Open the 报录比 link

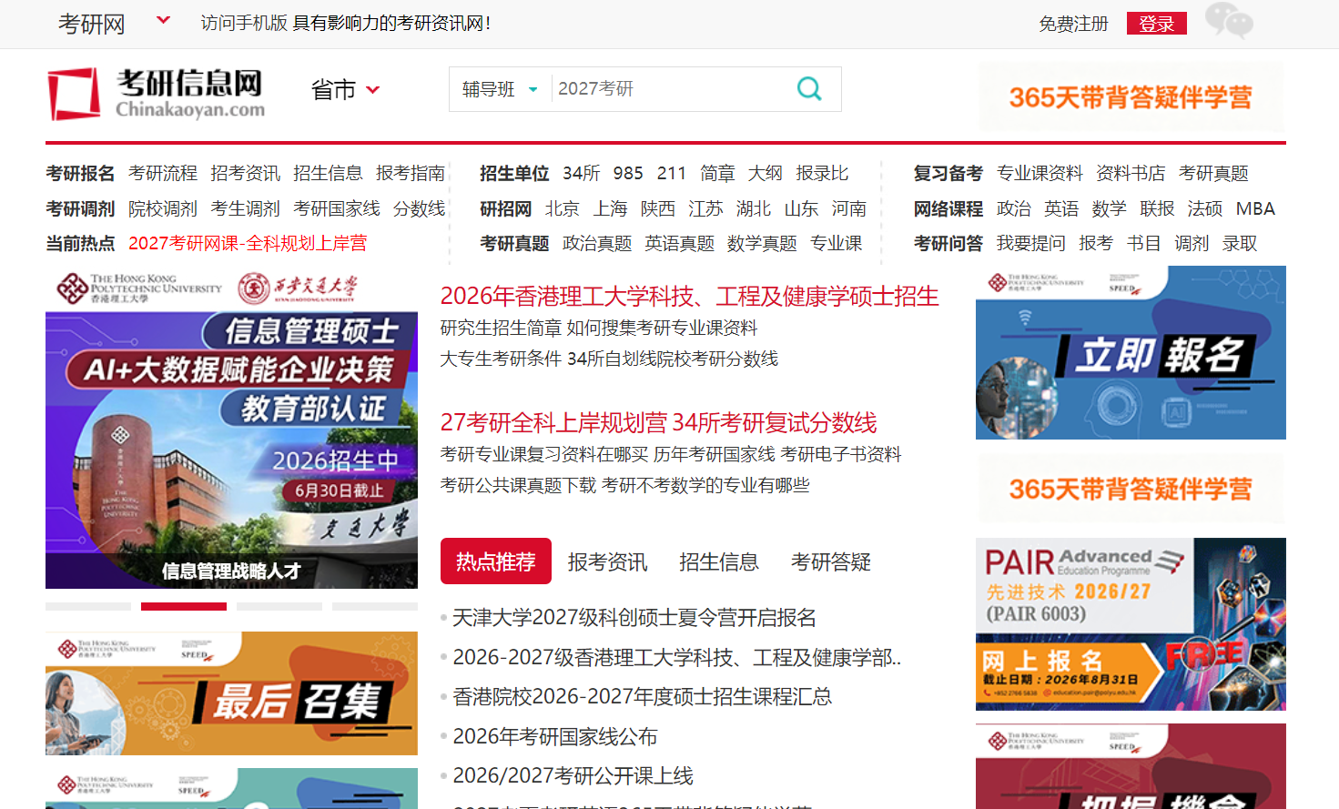(822, 173)
